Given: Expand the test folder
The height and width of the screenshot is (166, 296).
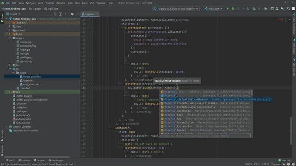Looking at the screenshot, I should tap(10, 92).
